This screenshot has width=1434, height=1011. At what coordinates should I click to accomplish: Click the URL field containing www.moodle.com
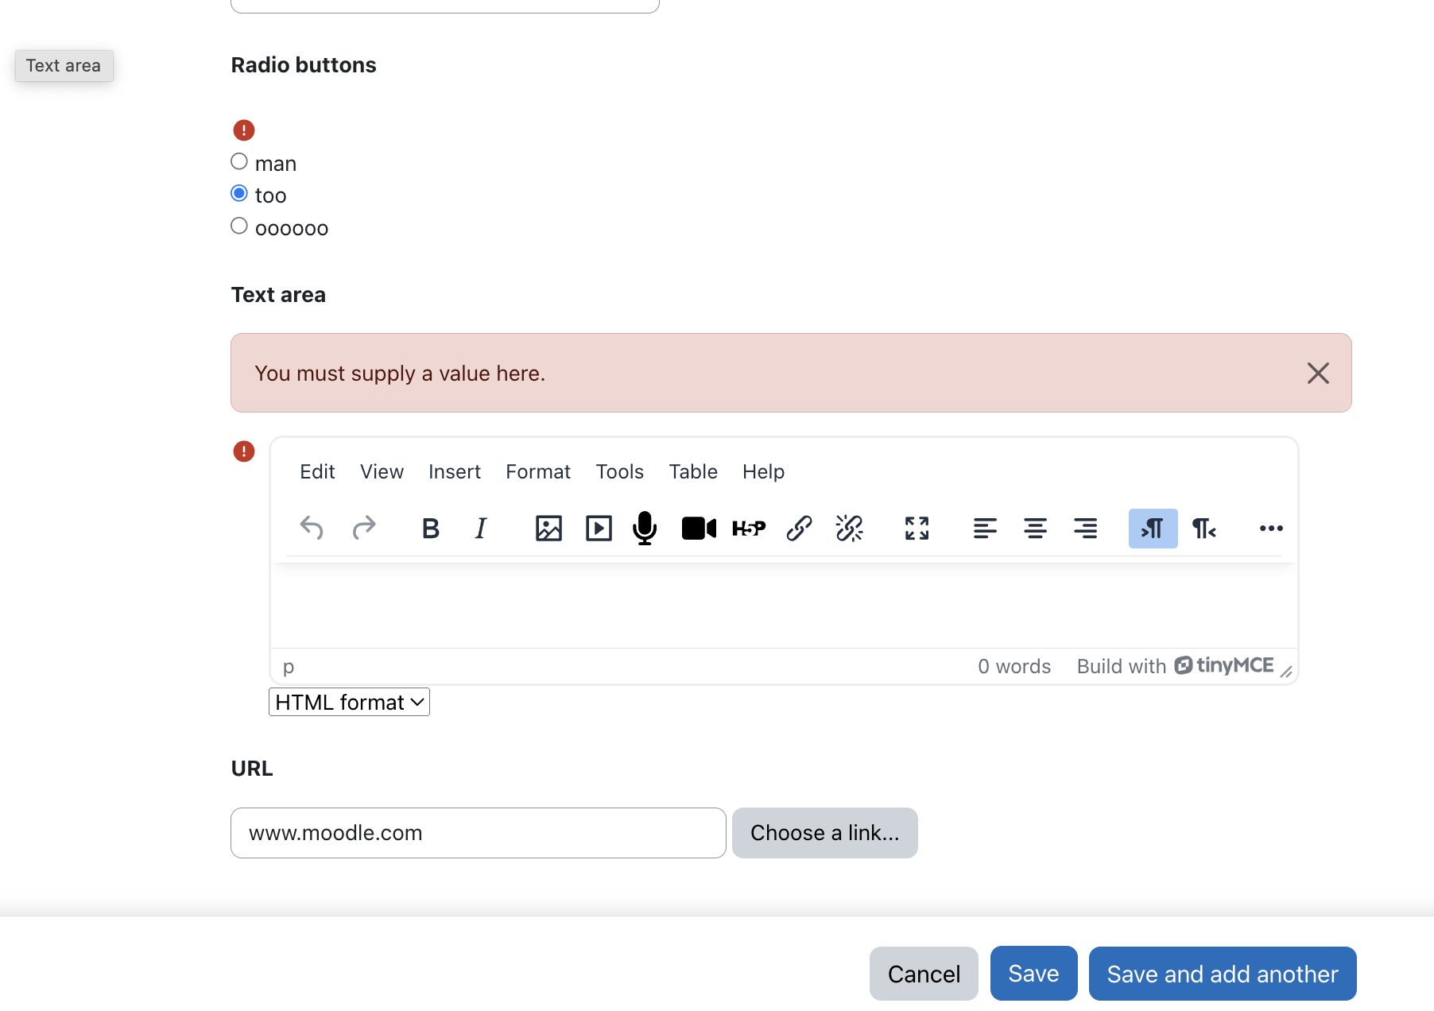coord(479,833)
